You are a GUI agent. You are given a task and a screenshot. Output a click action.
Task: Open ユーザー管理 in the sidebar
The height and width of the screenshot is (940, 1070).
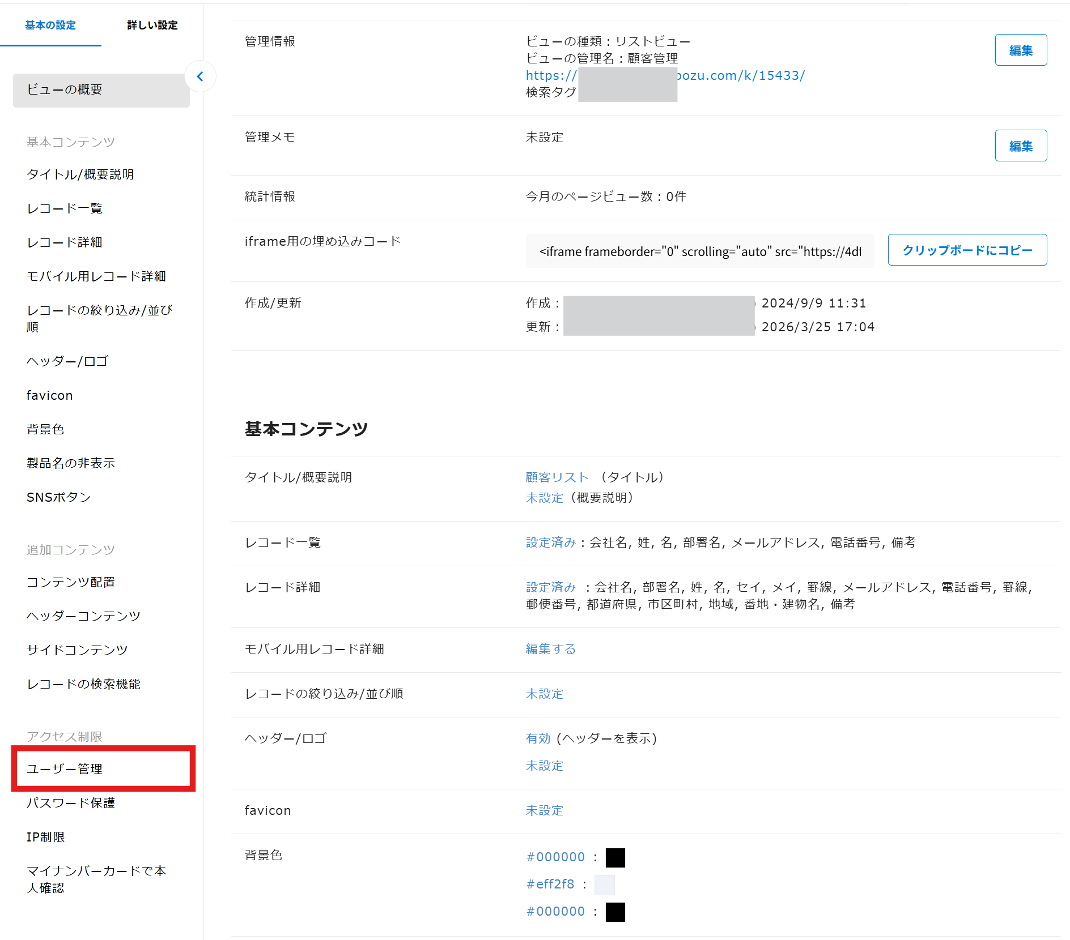click(65, 769)
